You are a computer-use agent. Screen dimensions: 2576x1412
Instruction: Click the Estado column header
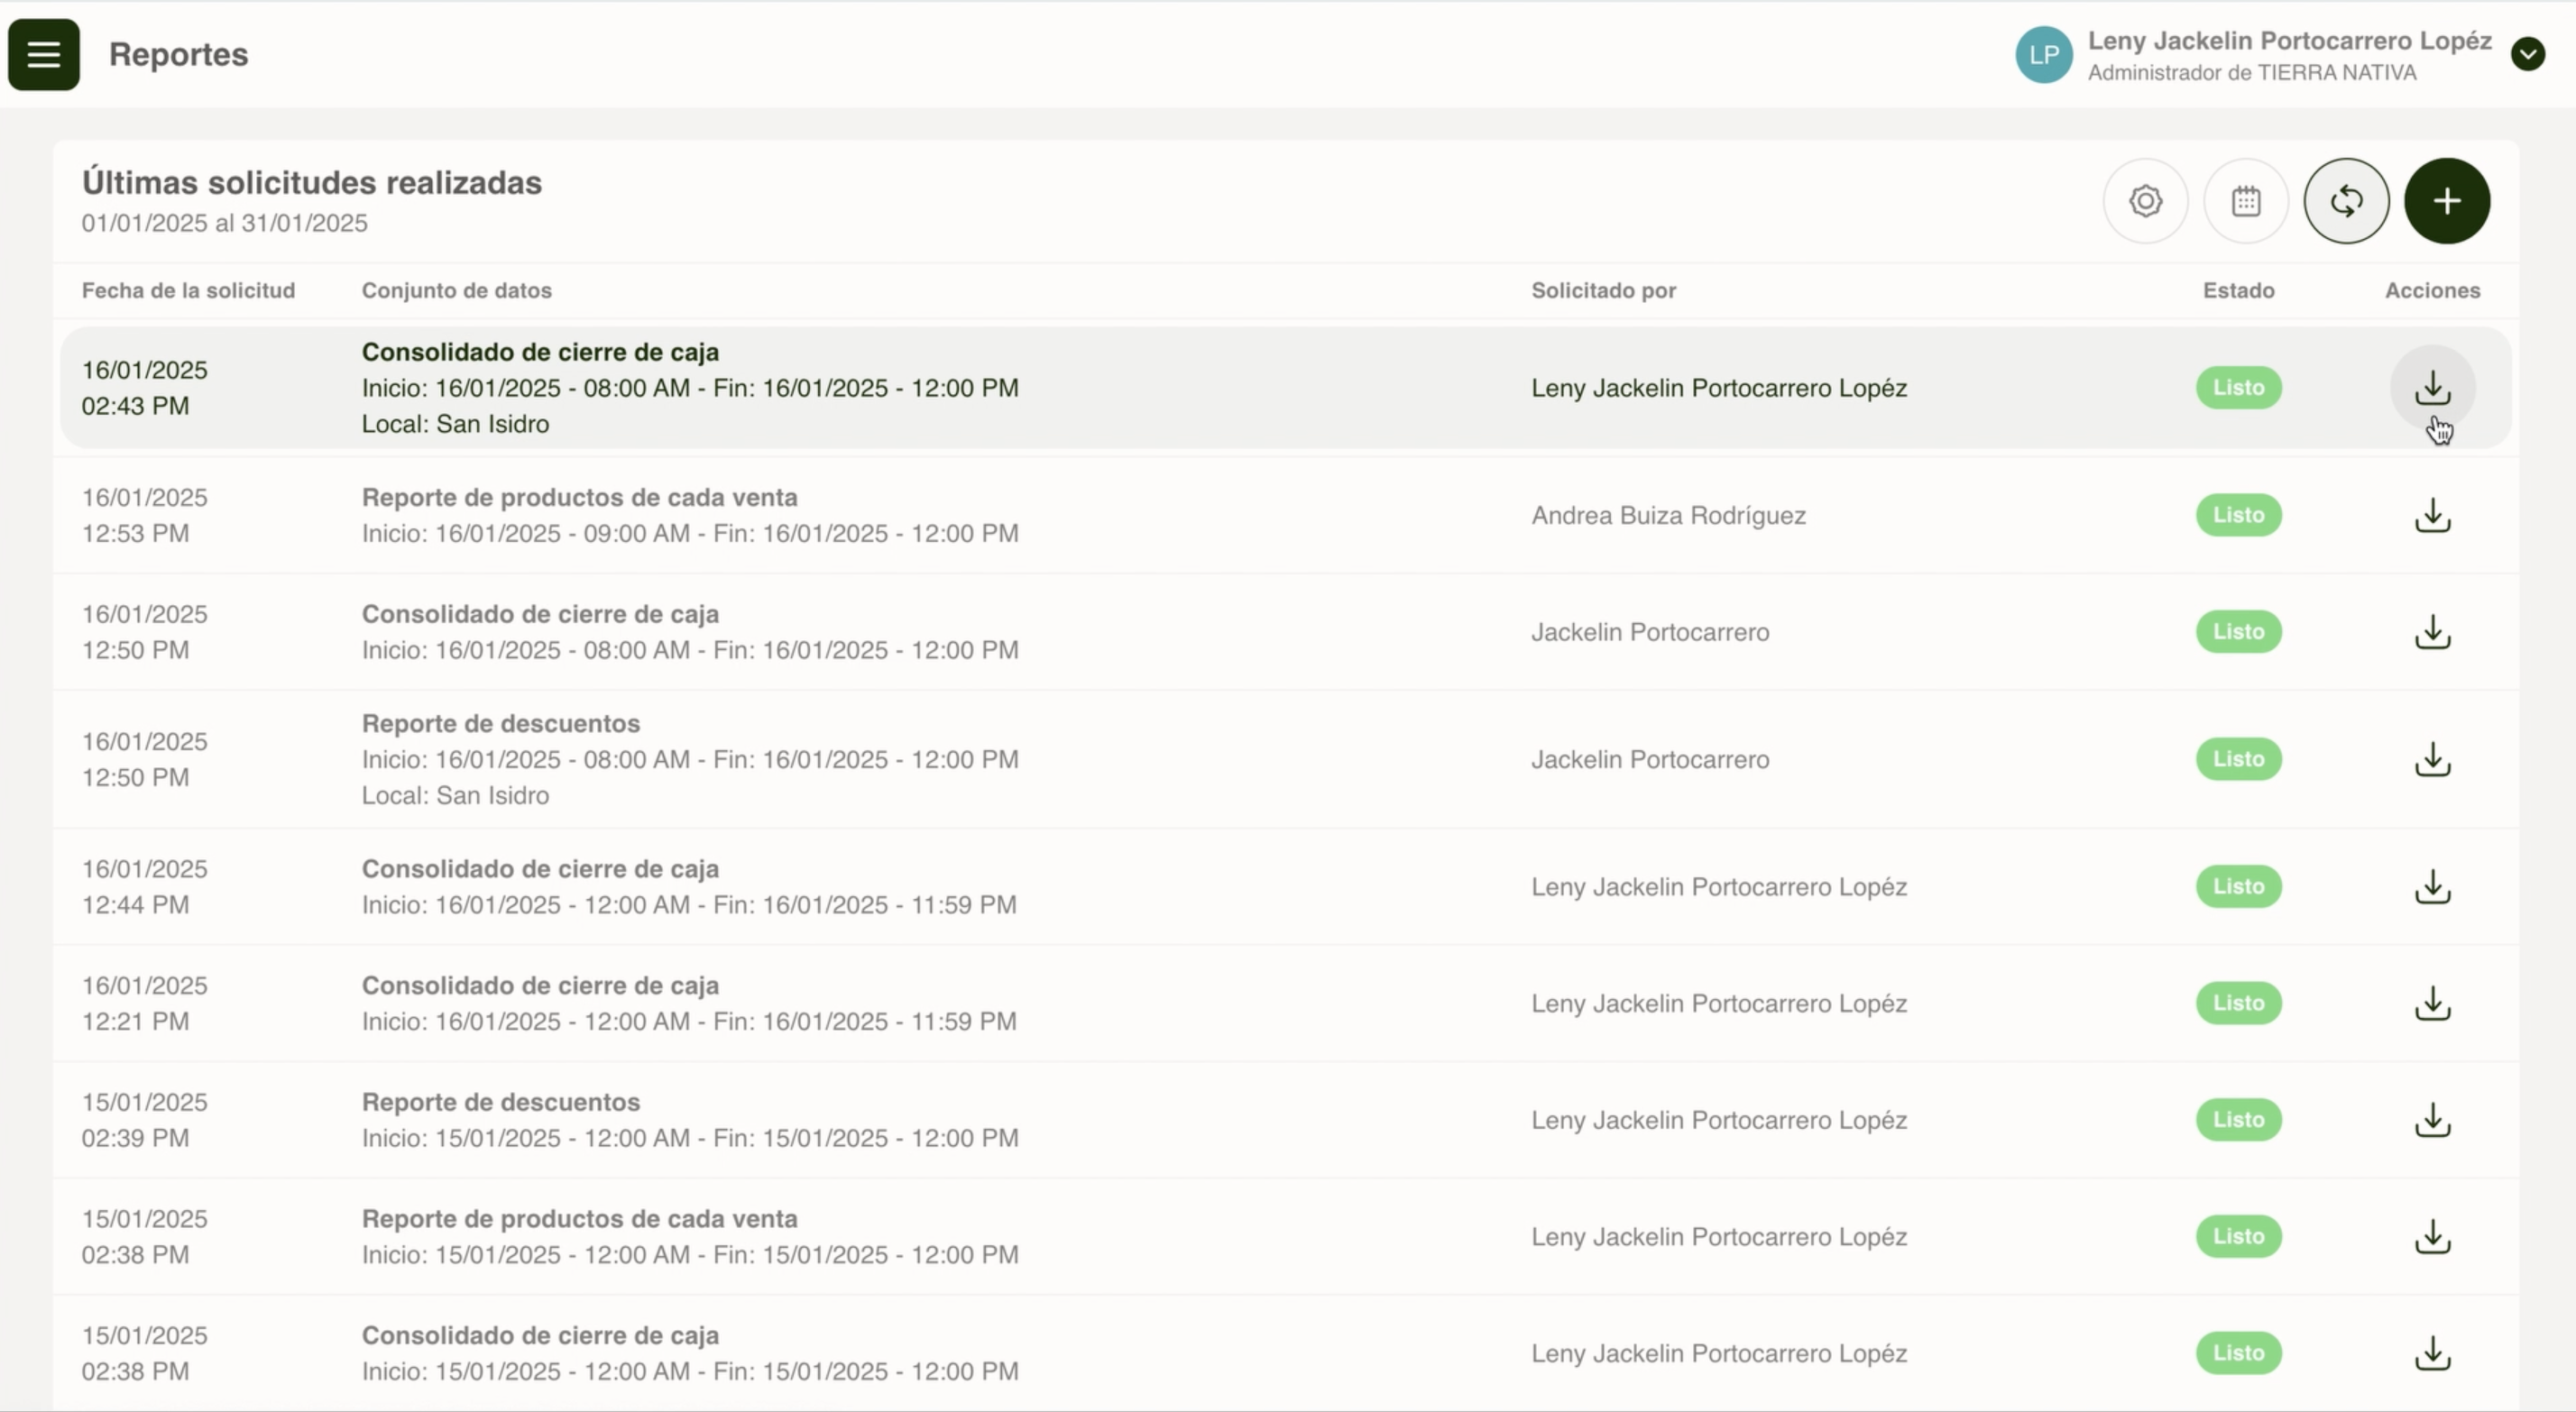tap(2238, 291)
